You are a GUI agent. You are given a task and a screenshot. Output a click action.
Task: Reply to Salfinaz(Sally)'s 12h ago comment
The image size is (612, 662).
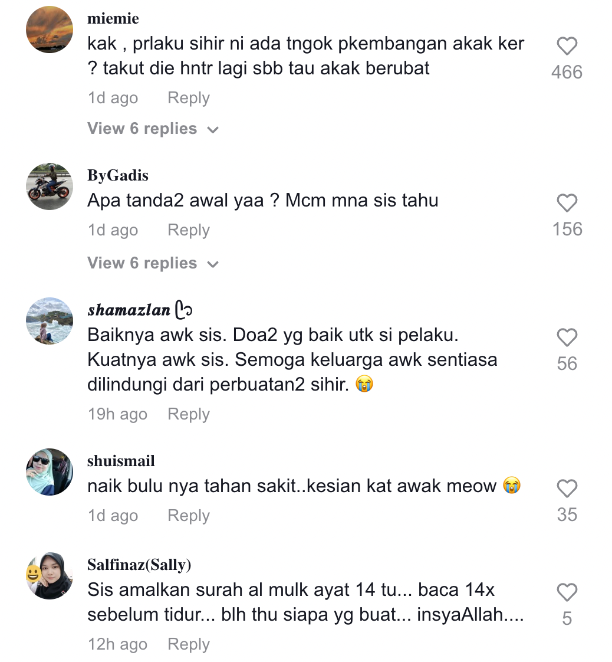pyautogui.click(x=189, y=644)
